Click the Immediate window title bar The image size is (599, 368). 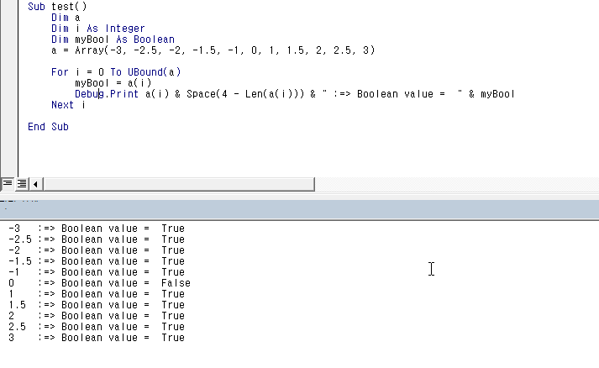pos(299,209)
